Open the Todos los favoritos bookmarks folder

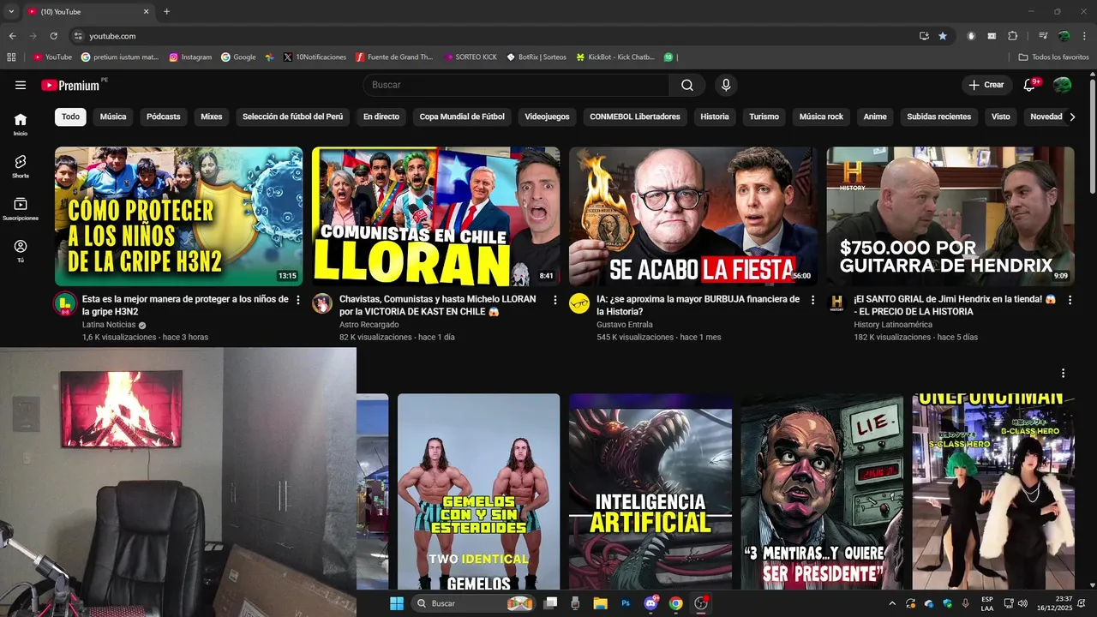[1053, 57]
